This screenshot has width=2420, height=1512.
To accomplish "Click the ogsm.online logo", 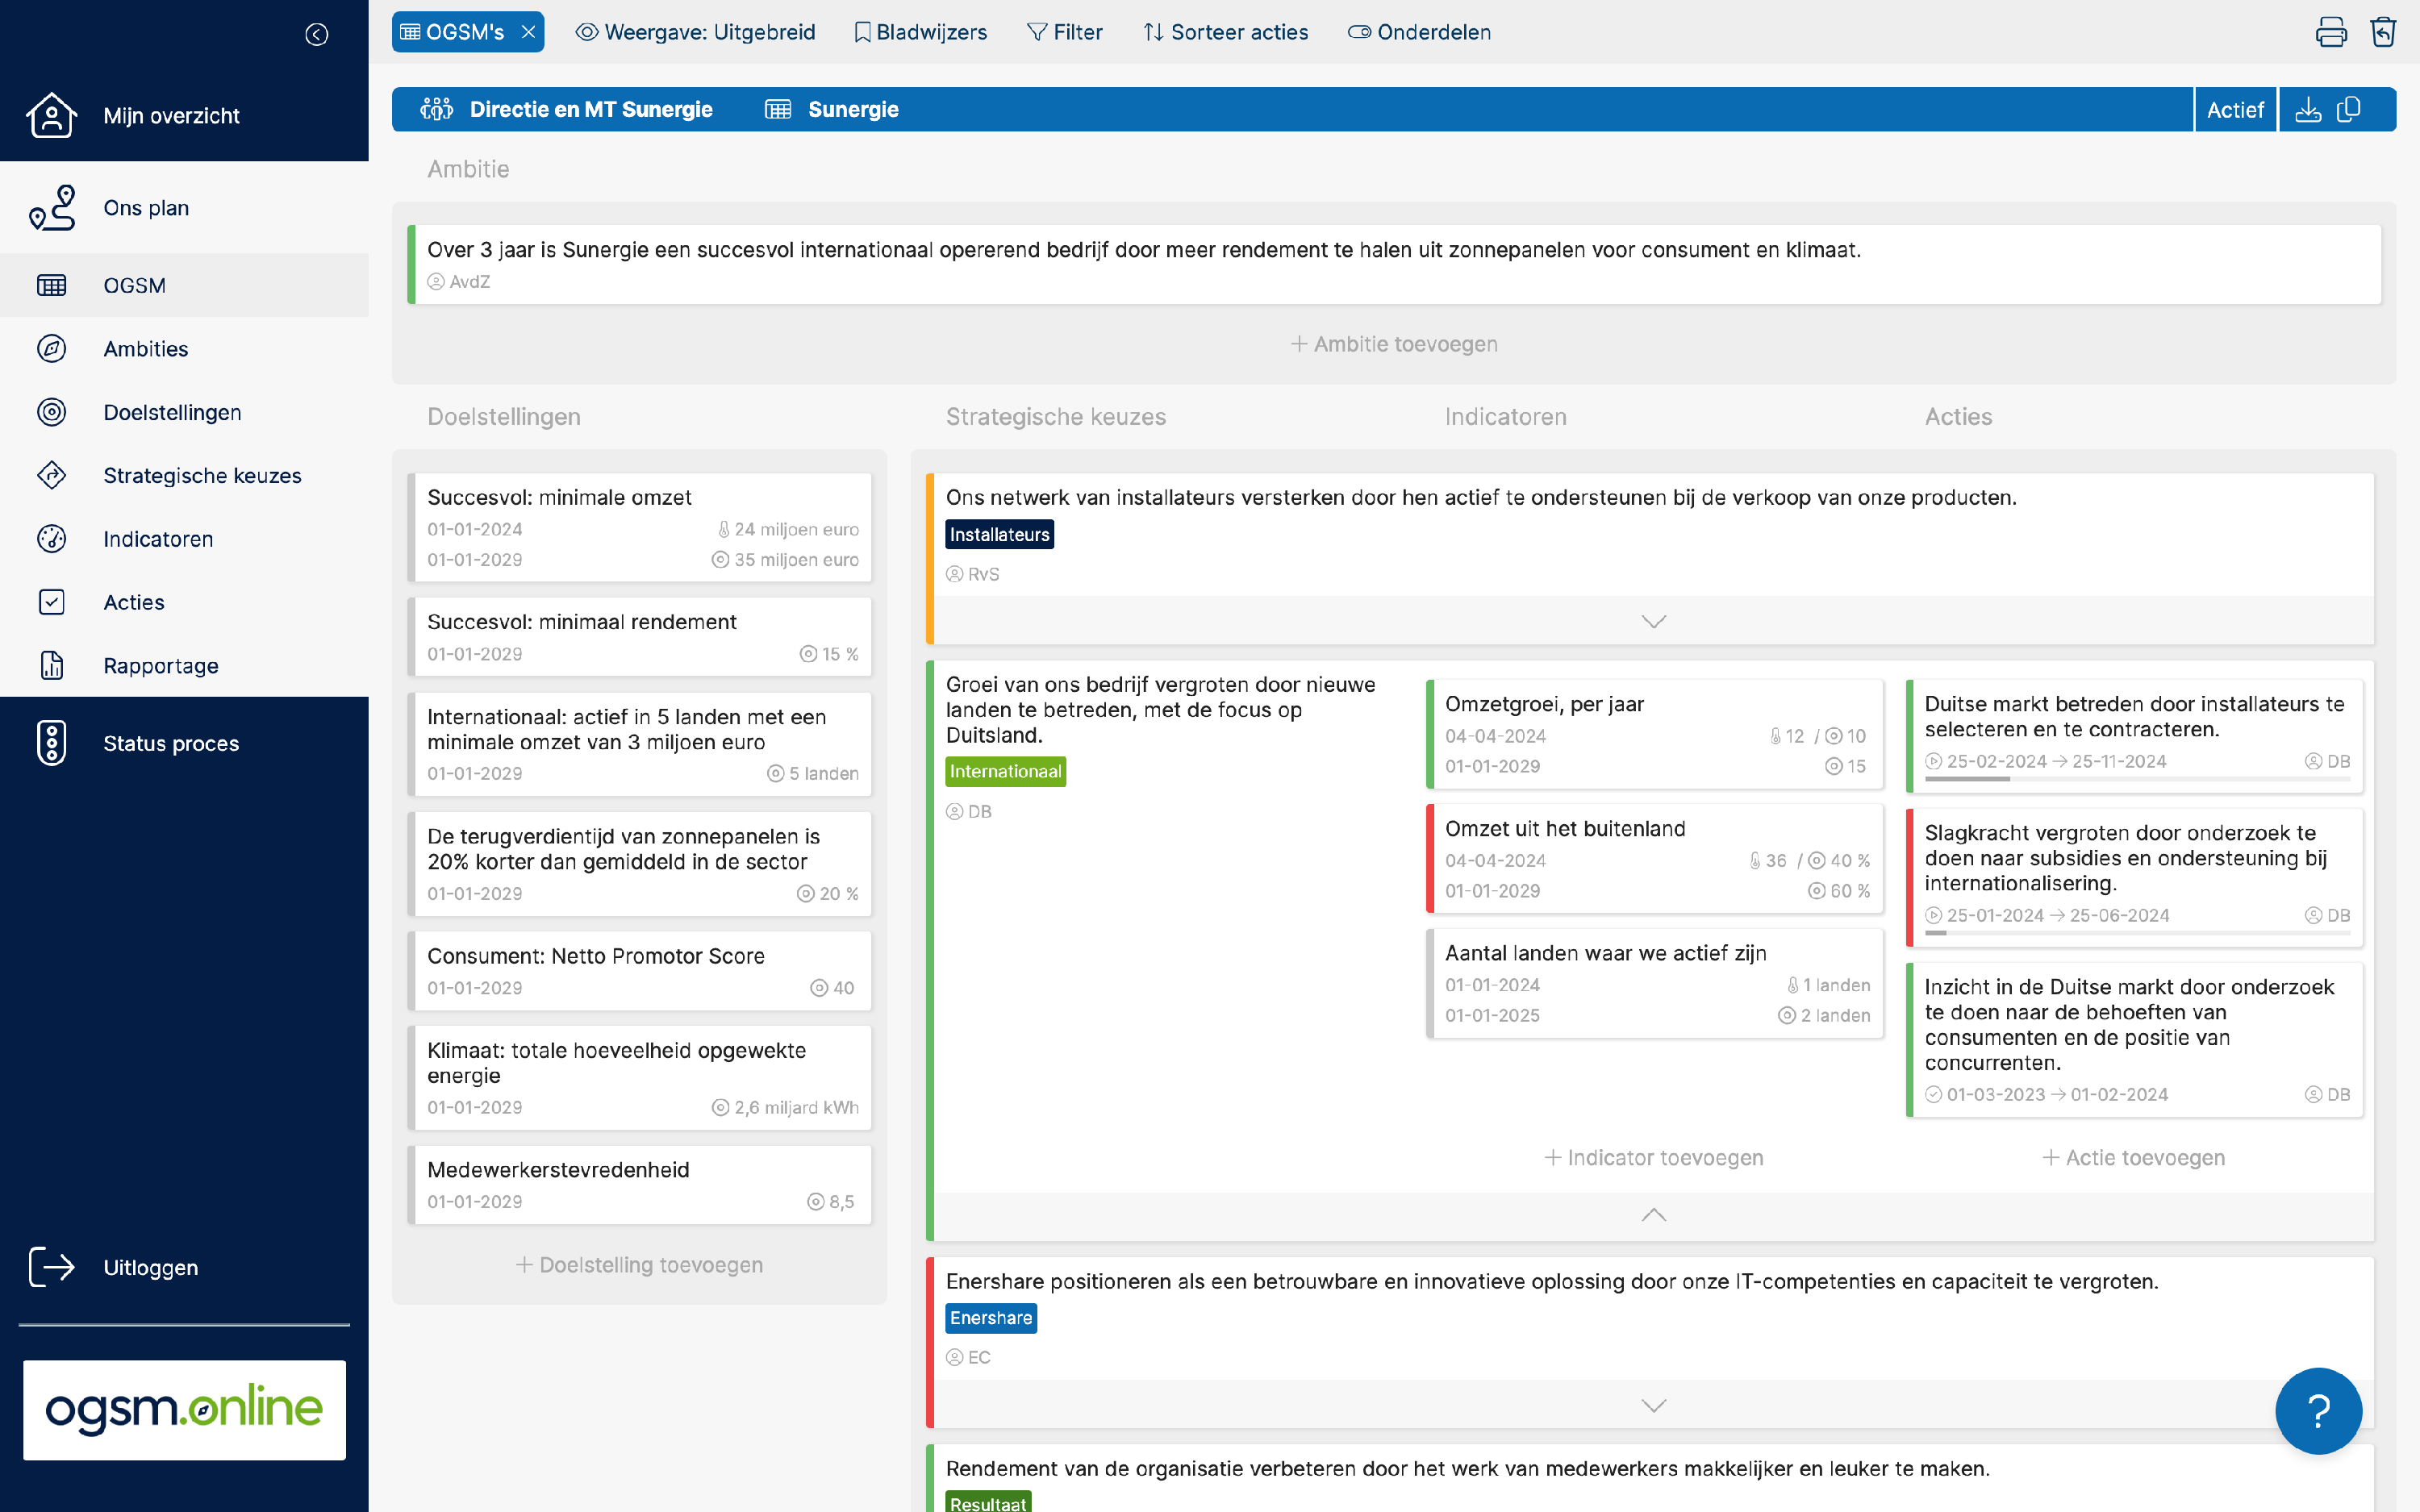I will coord(184,1410).
